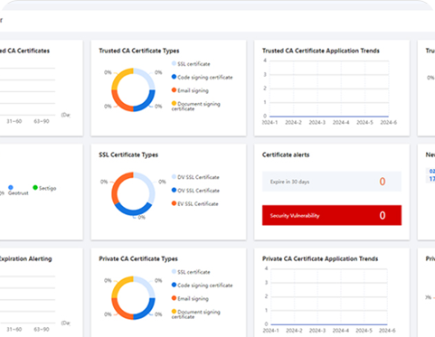This screenshot has height=337, width=435.
Task: Click dark blue segment of Private CA Types donut
Action: (x=147, y=311)
